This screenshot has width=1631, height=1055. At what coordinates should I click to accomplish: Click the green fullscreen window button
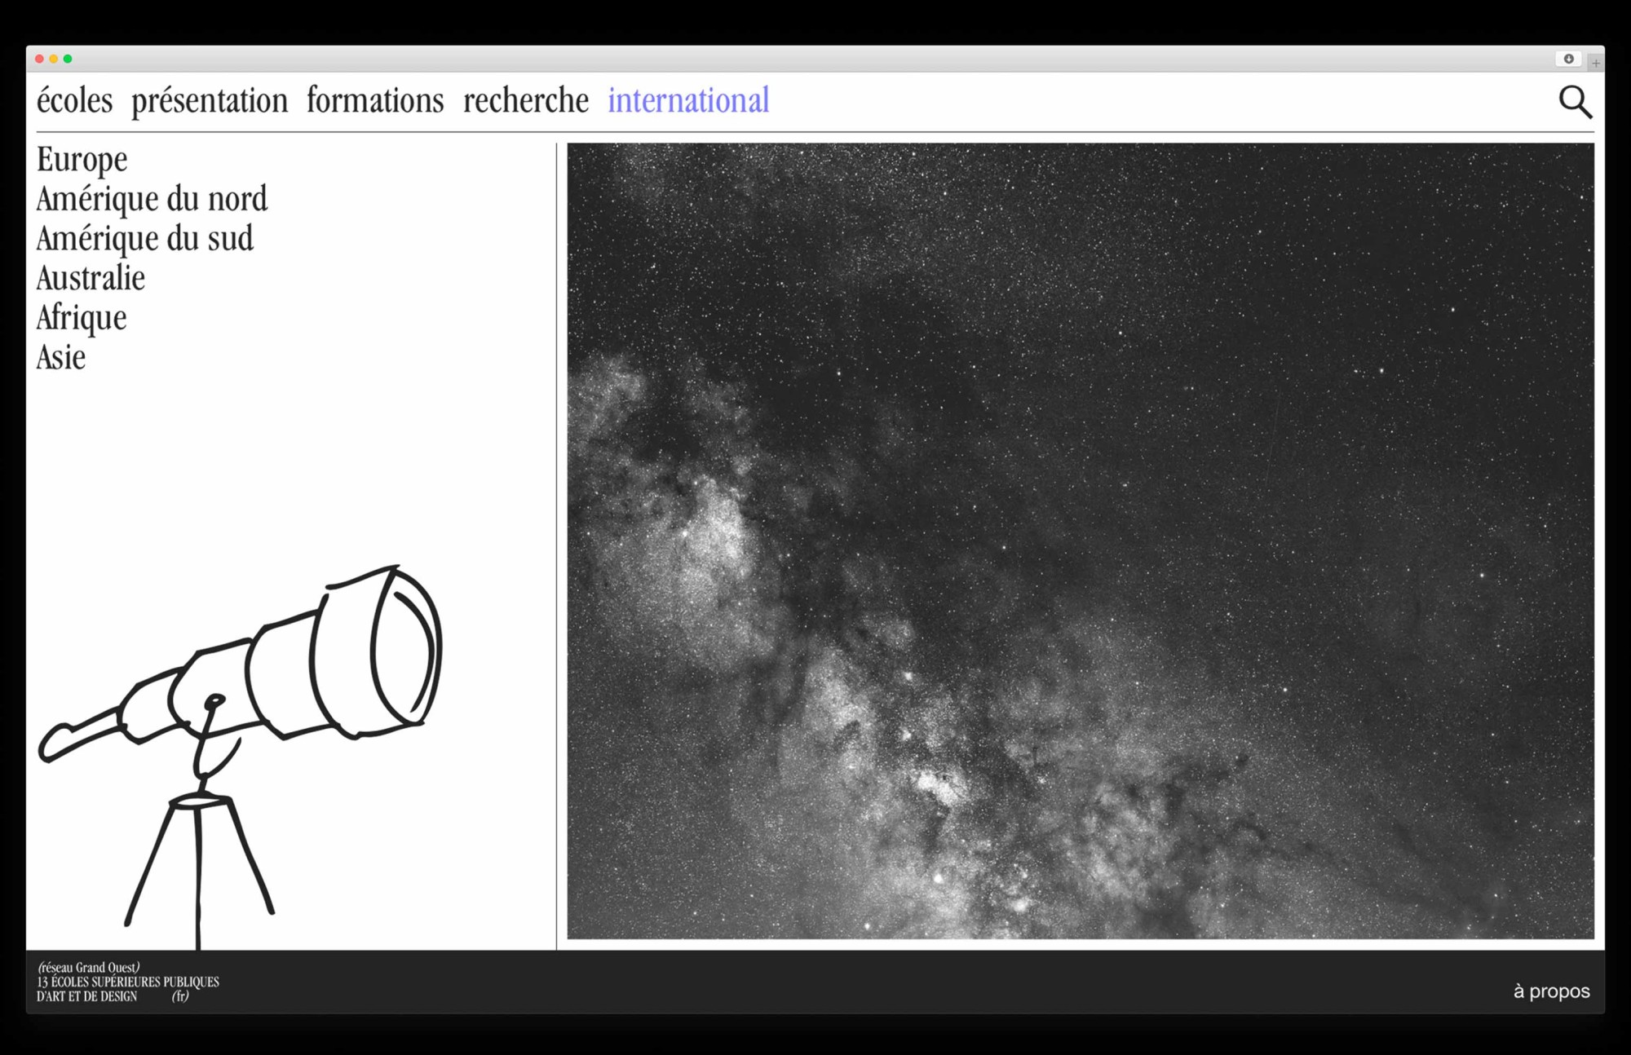click(68, 59)
